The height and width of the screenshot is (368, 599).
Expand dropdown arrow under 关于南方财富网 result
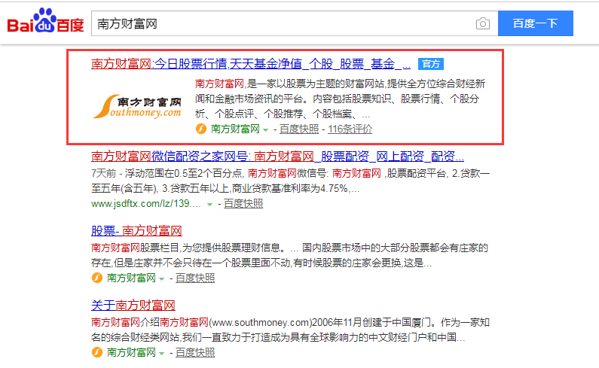coord(161,354)
